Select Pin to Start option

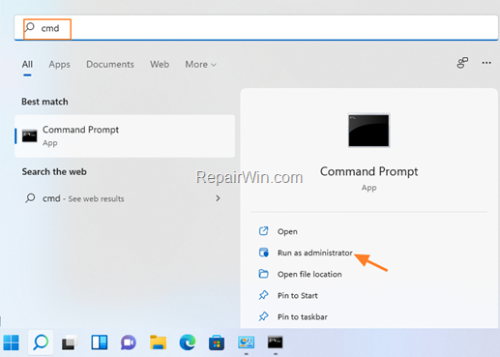(x=298, y=295)
